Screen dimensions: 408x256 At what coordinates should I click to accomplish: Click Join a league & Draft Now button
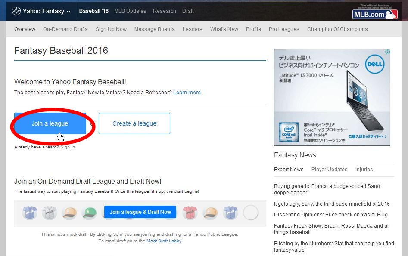(x=140, y=212)
